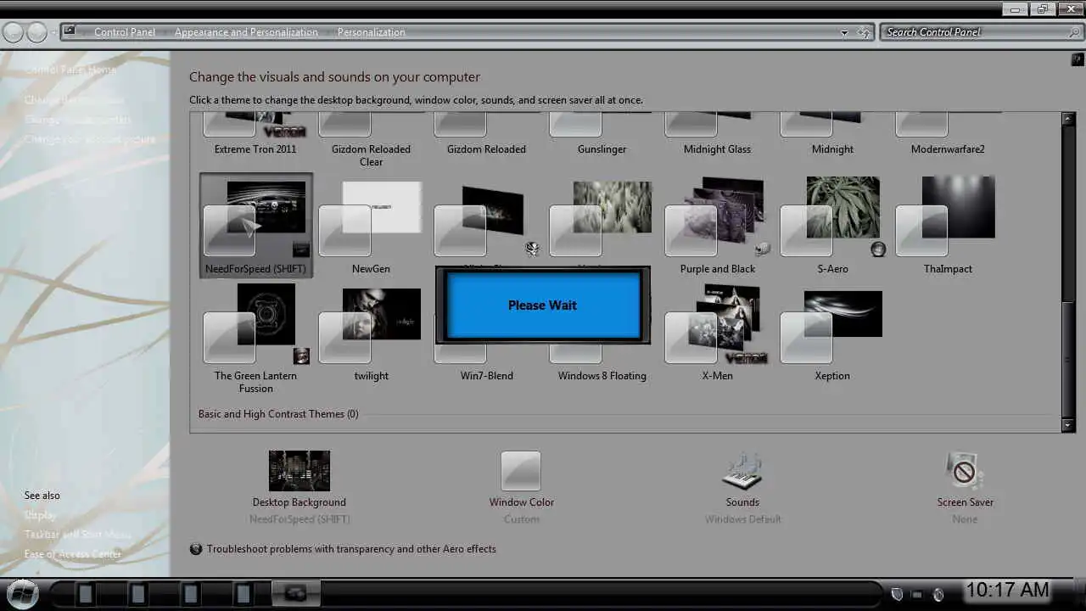Screen dimensions: 1086x611
Task: Click the Back navigation button
Action: click(13, 32)
